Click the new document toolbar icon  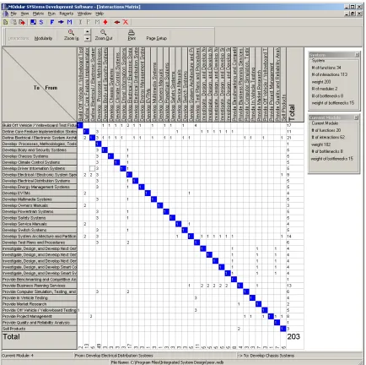click(6, 22)
